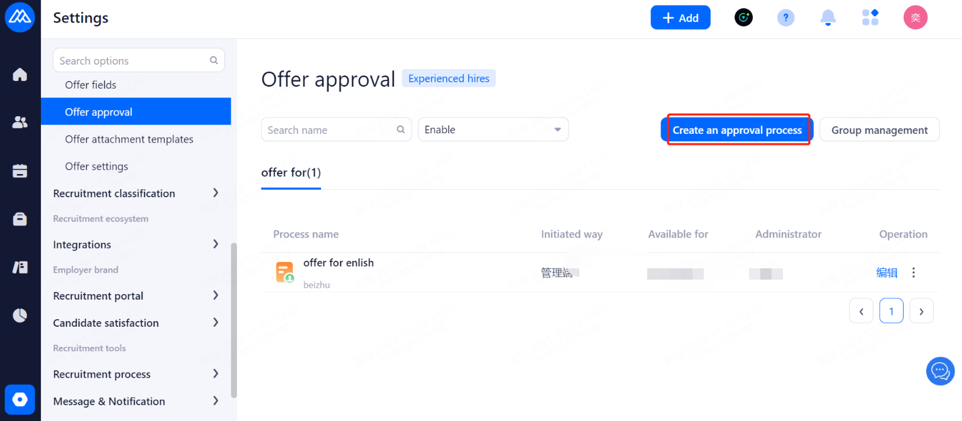This screenshot has height=421, width=962.
Task: Open the chat support bubble icon
Action: click(940, 371)
